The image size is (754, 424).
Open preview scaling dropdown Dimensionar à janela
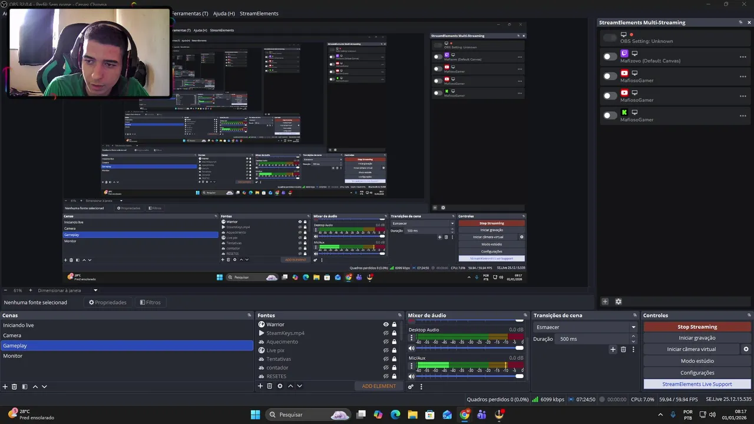pos(68,290)
